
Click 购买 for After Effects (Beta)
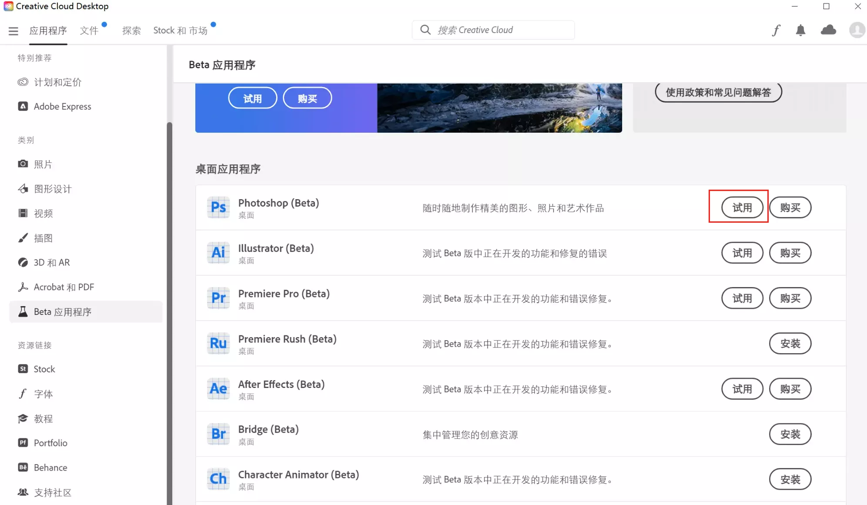(x=790, y=389)
